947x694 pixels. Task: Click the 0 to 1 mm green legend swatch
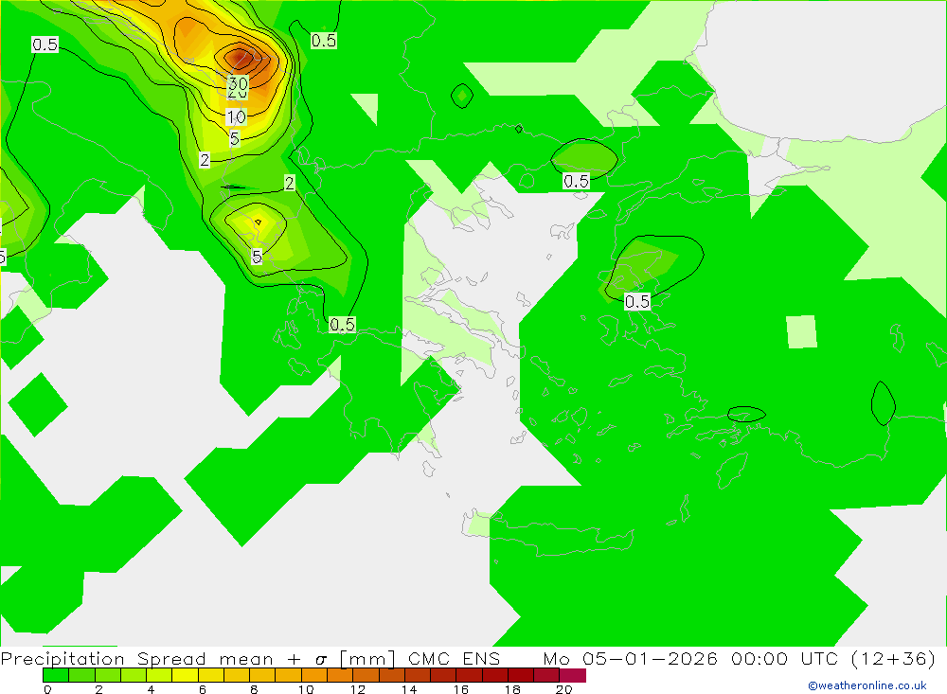coord(56,675)
